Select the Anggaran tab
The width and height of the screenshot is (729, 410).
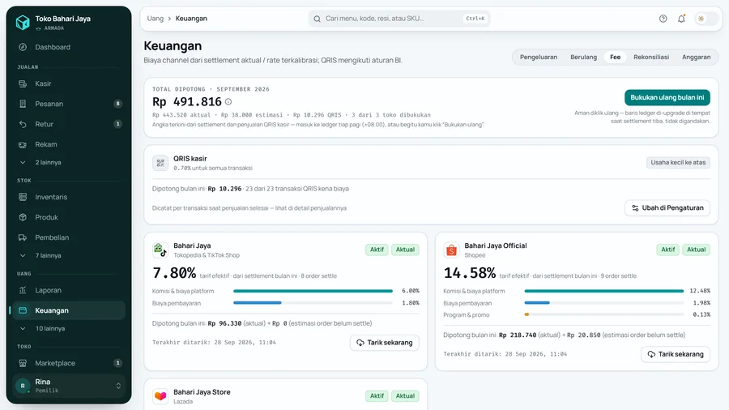point(696,58)
